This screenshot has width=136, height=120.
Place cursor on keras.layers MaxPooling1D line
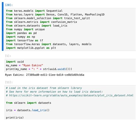pos(55,15)
